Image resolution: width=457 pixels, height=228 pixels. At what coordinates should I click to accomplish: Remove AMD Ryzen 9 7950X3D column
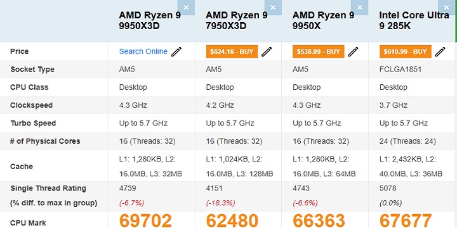coord(273,8)
